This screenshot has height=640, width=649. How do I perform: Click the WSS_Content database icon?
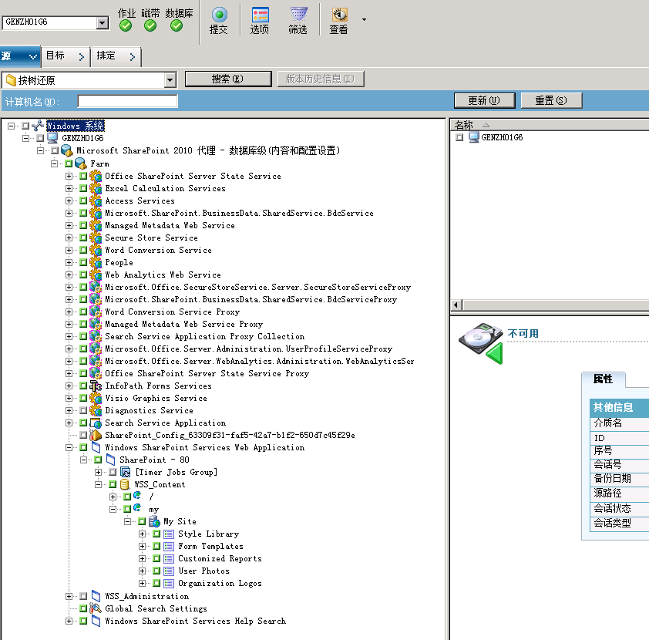[x=126, y=485]
